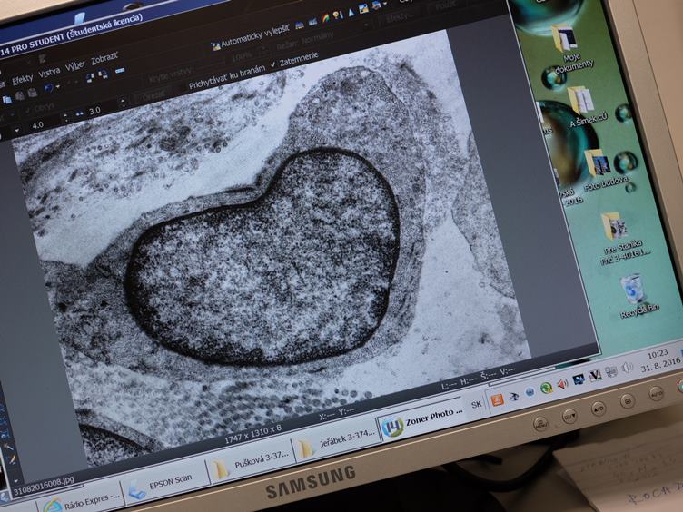Switch to EPSON Scan in the taskbar
683x512 pixels.
[165, 483]
